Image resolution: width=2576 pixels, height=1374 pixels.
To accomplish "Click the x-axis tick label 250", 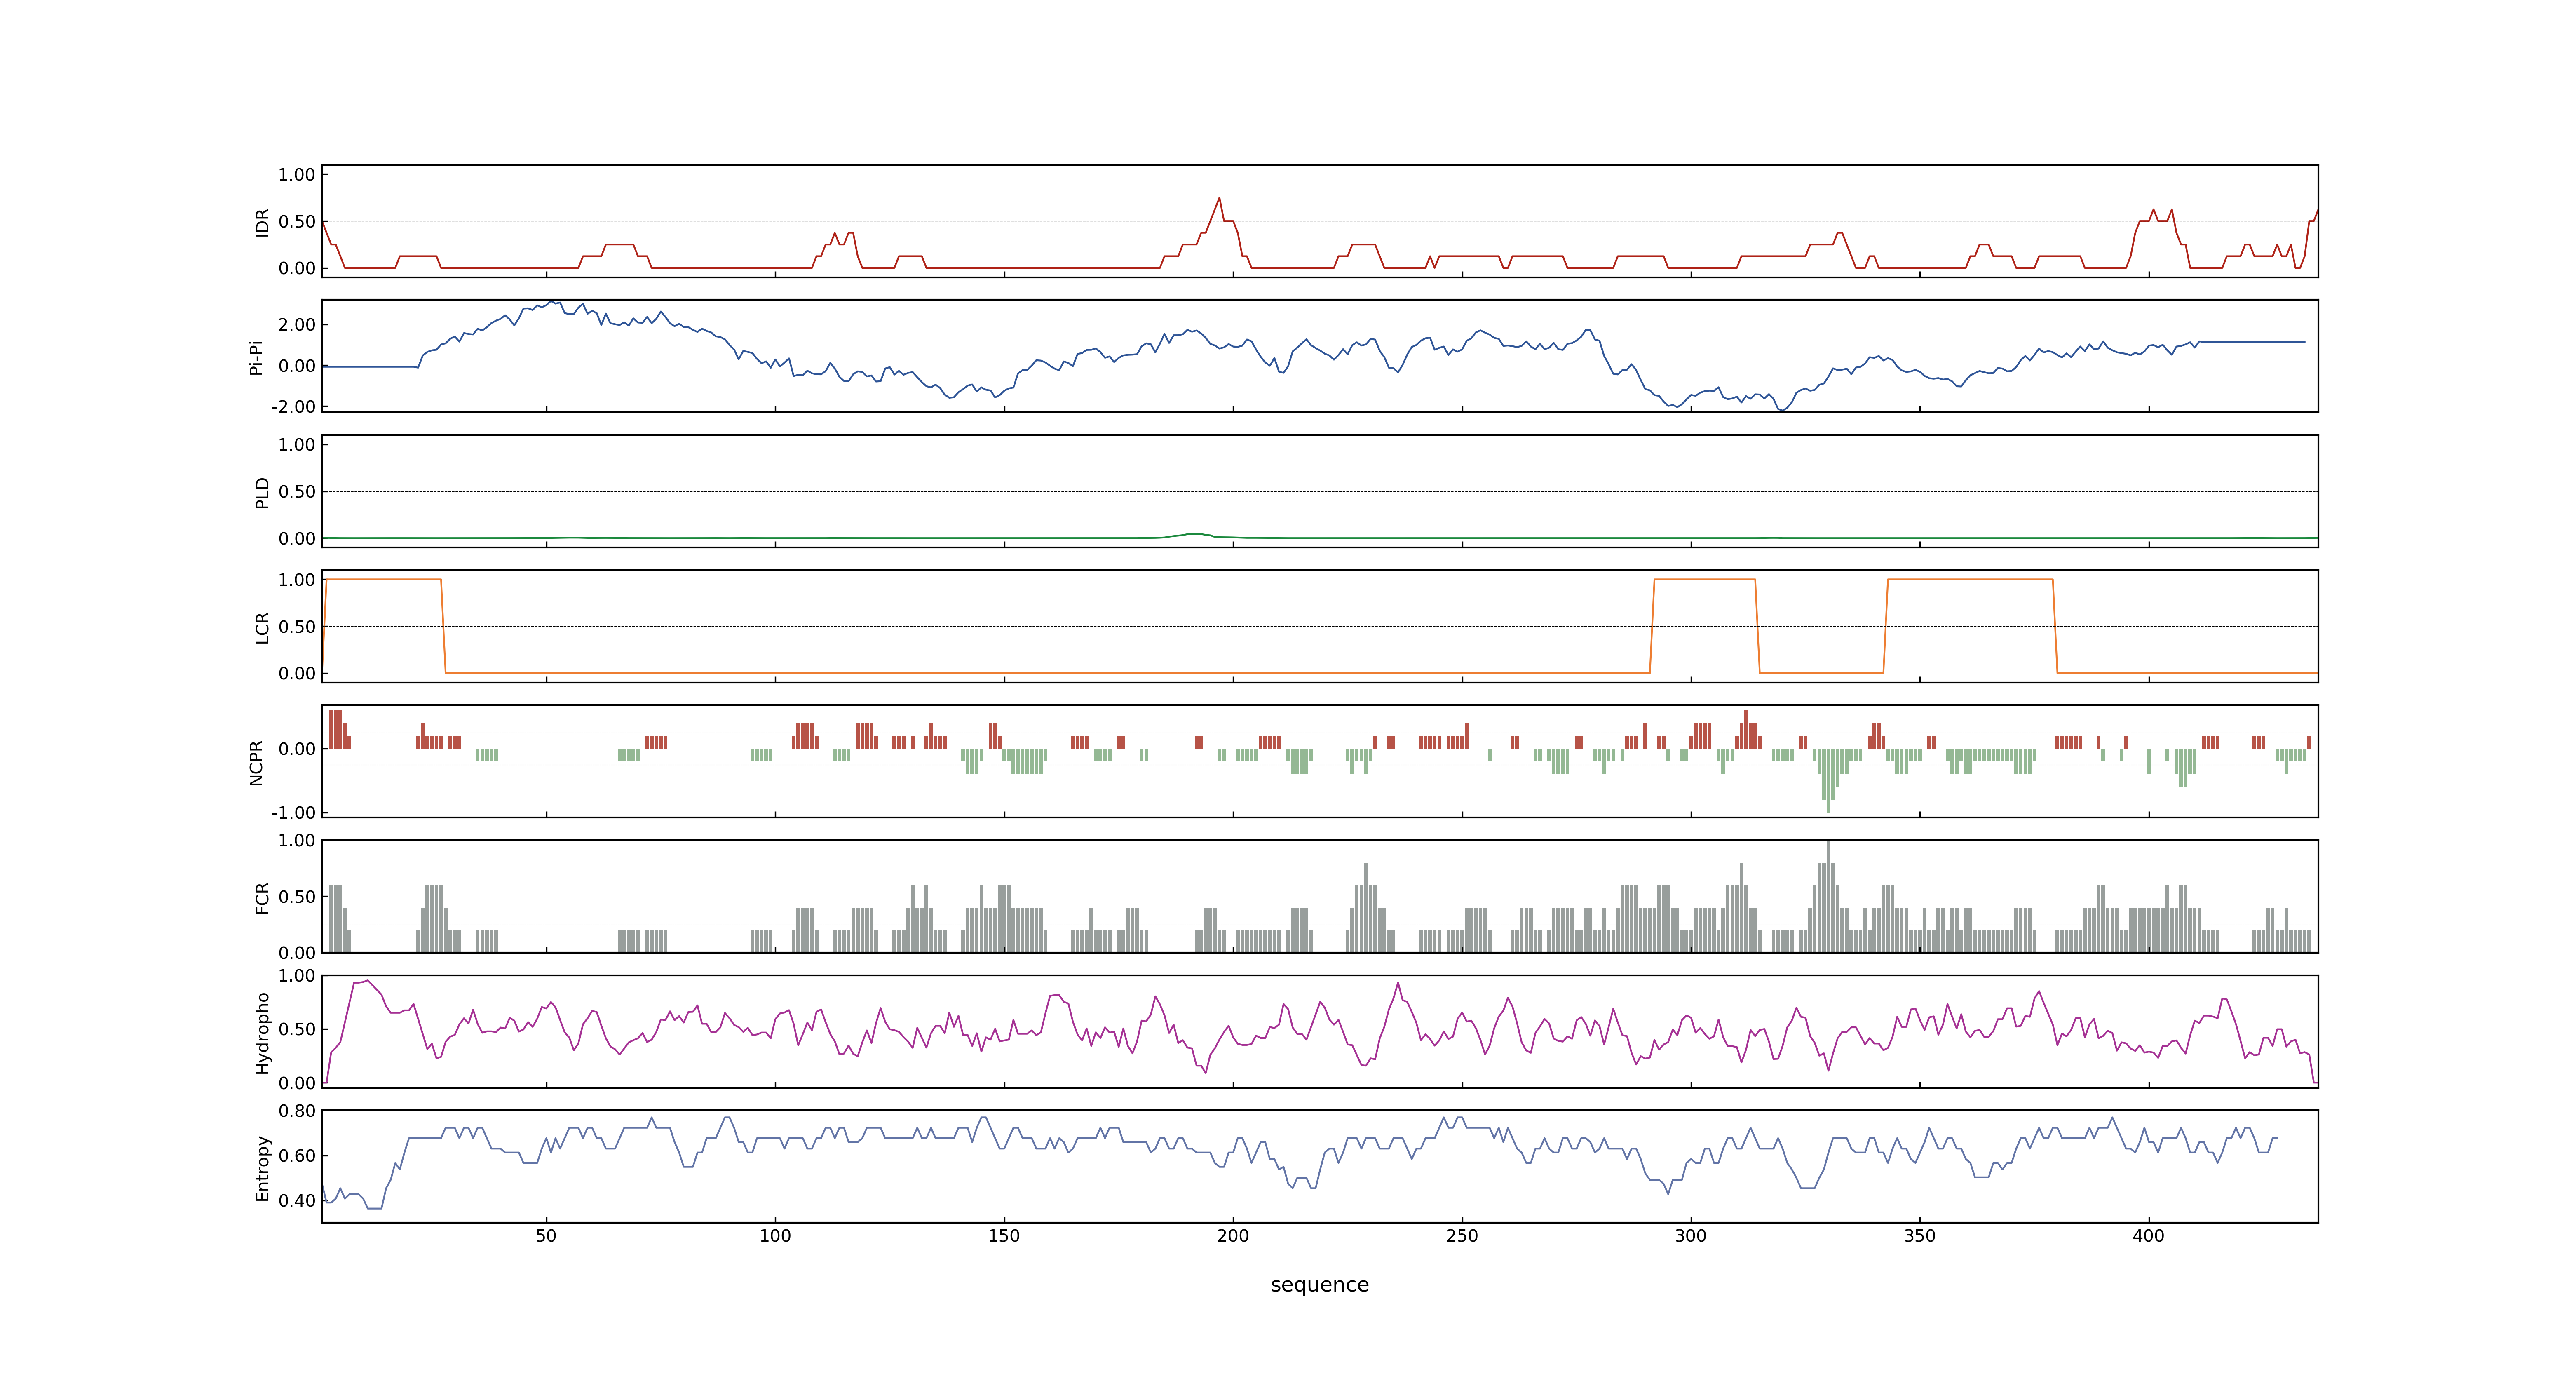I will [1462, 1236].
